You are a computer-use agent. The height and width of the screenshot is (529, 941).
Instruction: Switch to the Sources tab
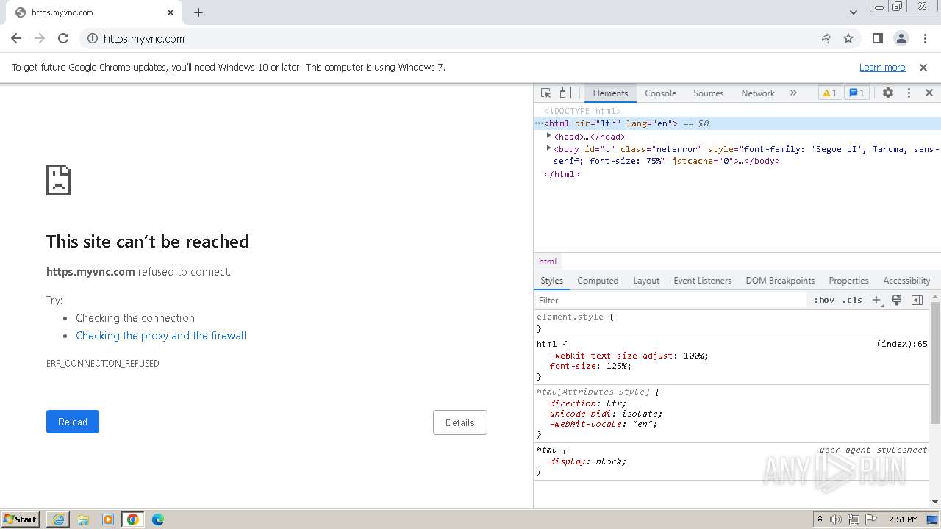click(708, 93)
